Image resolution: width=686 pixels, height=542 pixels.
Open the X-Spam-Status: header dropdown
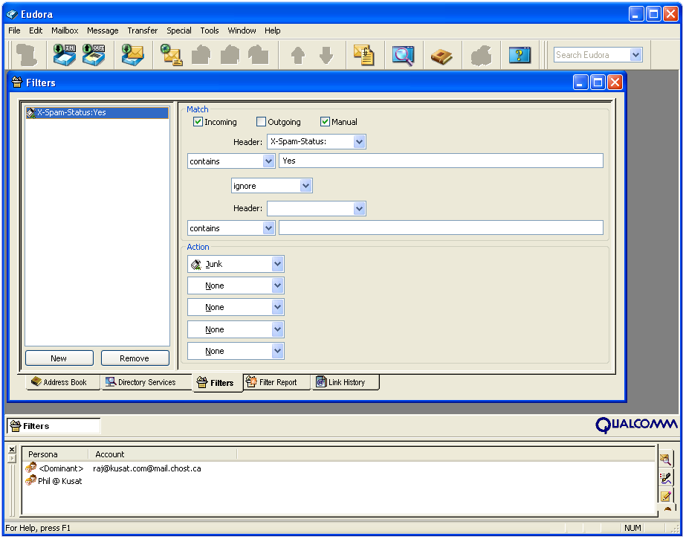[359, 142]
